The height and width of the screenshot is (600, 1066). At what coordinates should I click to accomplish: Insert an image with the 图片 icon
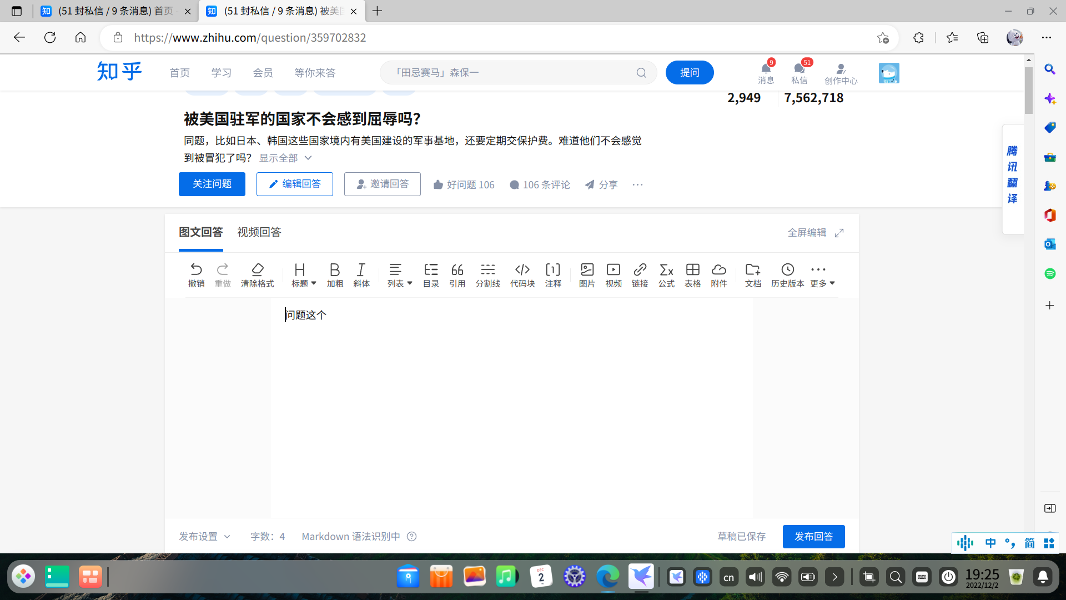[587, 274]
